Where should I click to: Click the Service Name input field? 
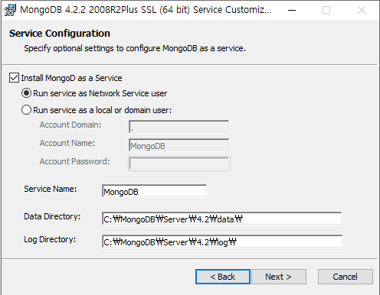(x=155, y=191)
